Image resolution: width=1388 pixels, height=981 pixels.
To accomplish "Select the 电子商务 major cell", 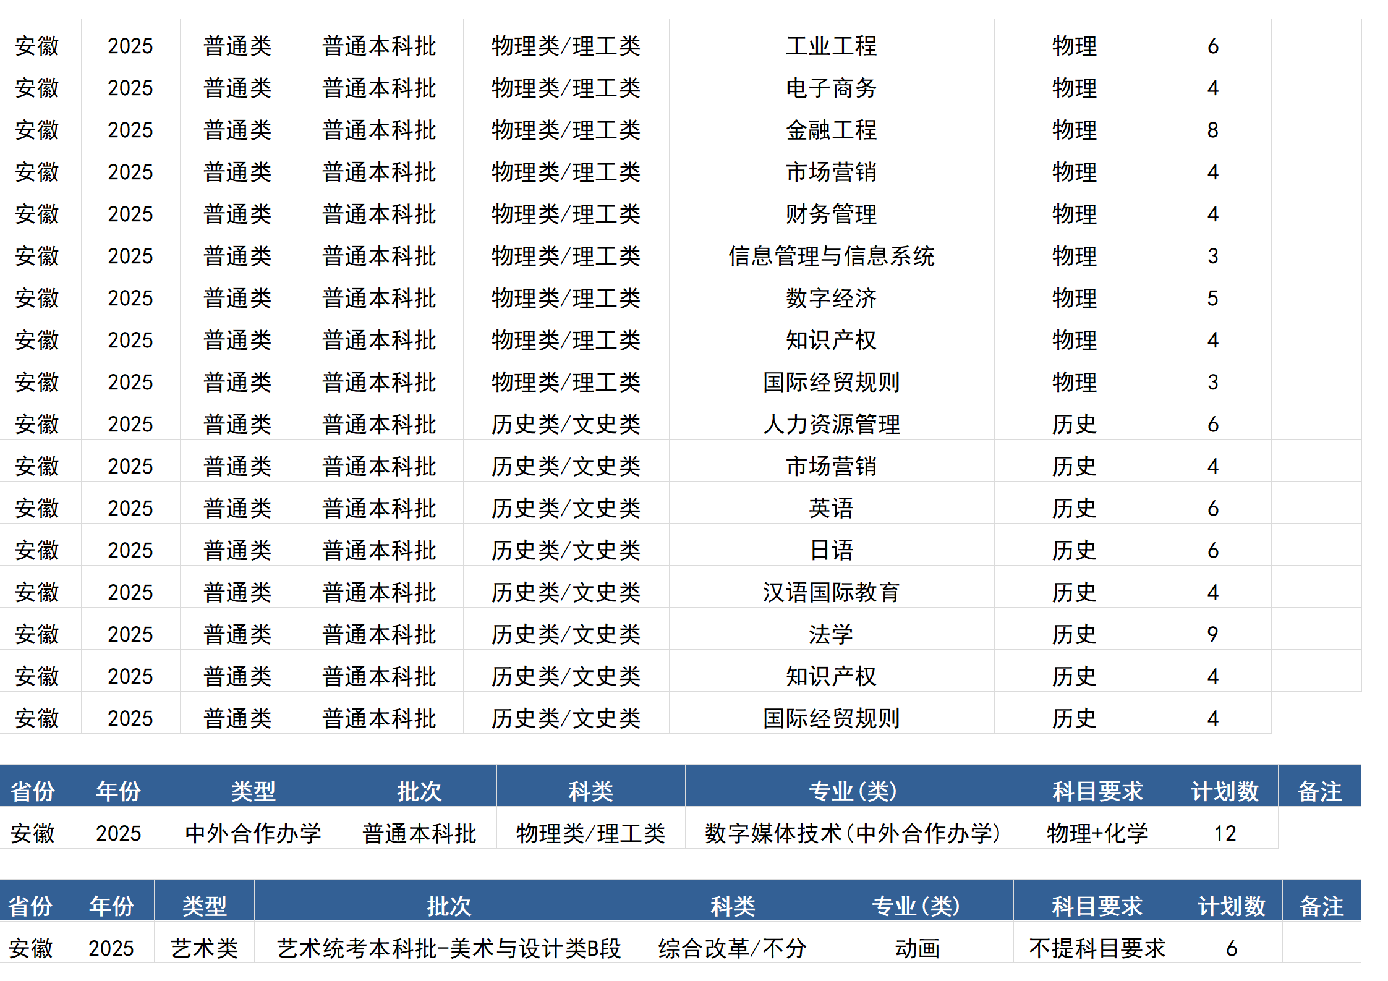I will [x=831, y=88].
